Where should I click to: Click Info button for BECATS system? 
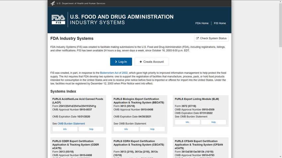(126, 129)
